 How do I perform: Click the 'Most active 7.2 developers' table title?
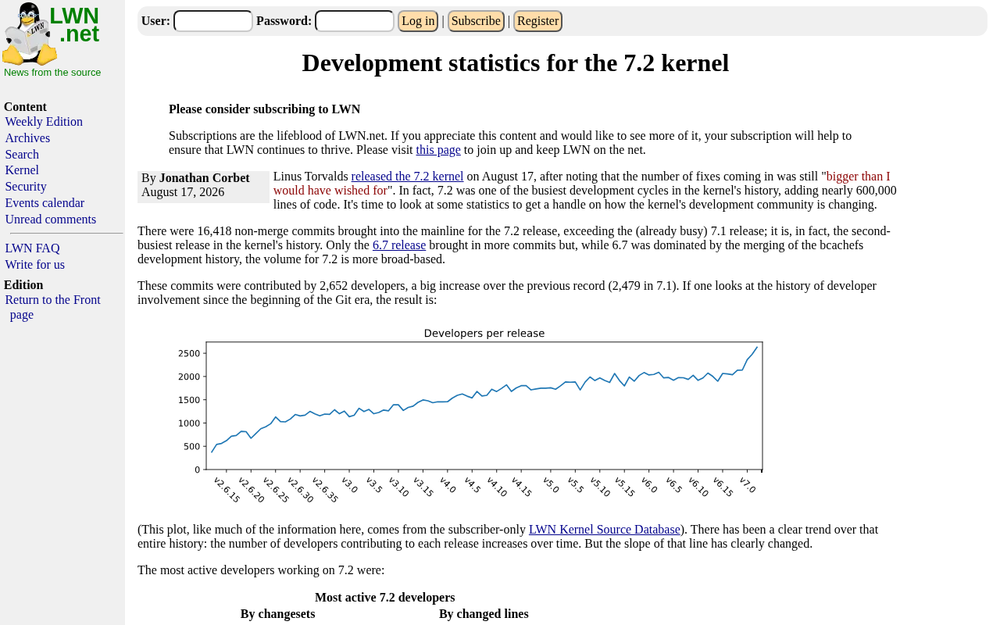coord(385,598)
